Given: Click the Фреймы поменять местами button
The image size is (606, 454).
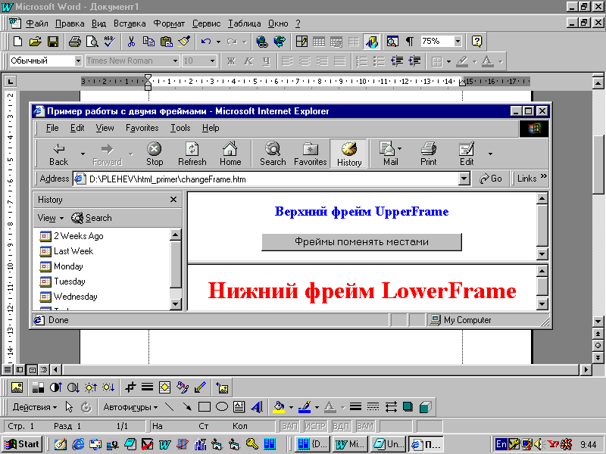Looking at the screenshot, I should 362,242.
